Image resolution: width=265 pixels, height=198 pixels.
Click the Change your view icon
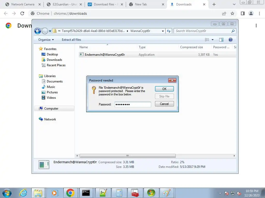tap(207, 40)
